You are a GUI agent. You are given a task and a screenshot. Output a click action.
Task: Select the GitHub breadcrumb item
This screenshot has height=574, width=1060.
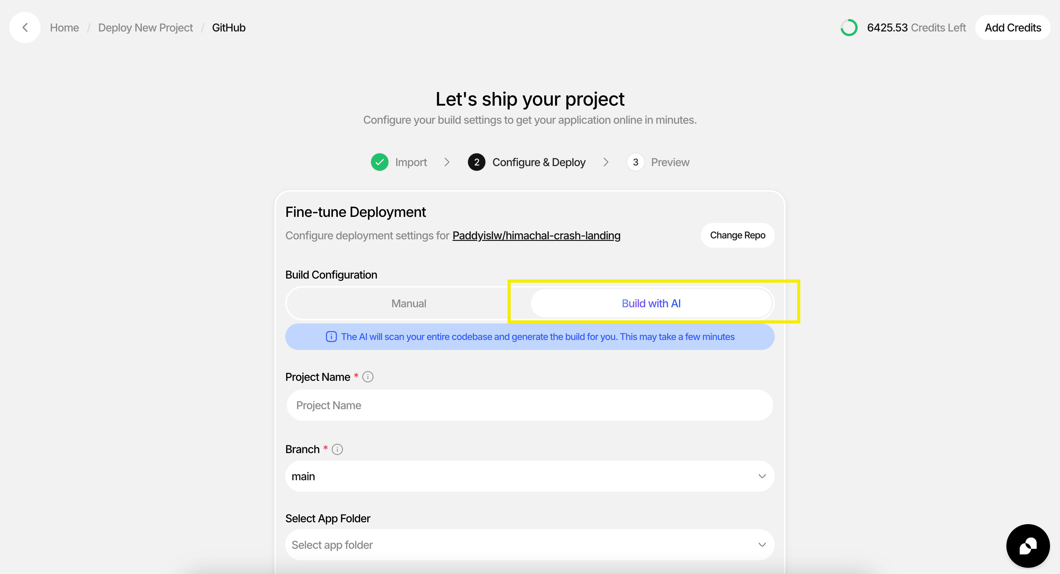(x=229, y=27)
